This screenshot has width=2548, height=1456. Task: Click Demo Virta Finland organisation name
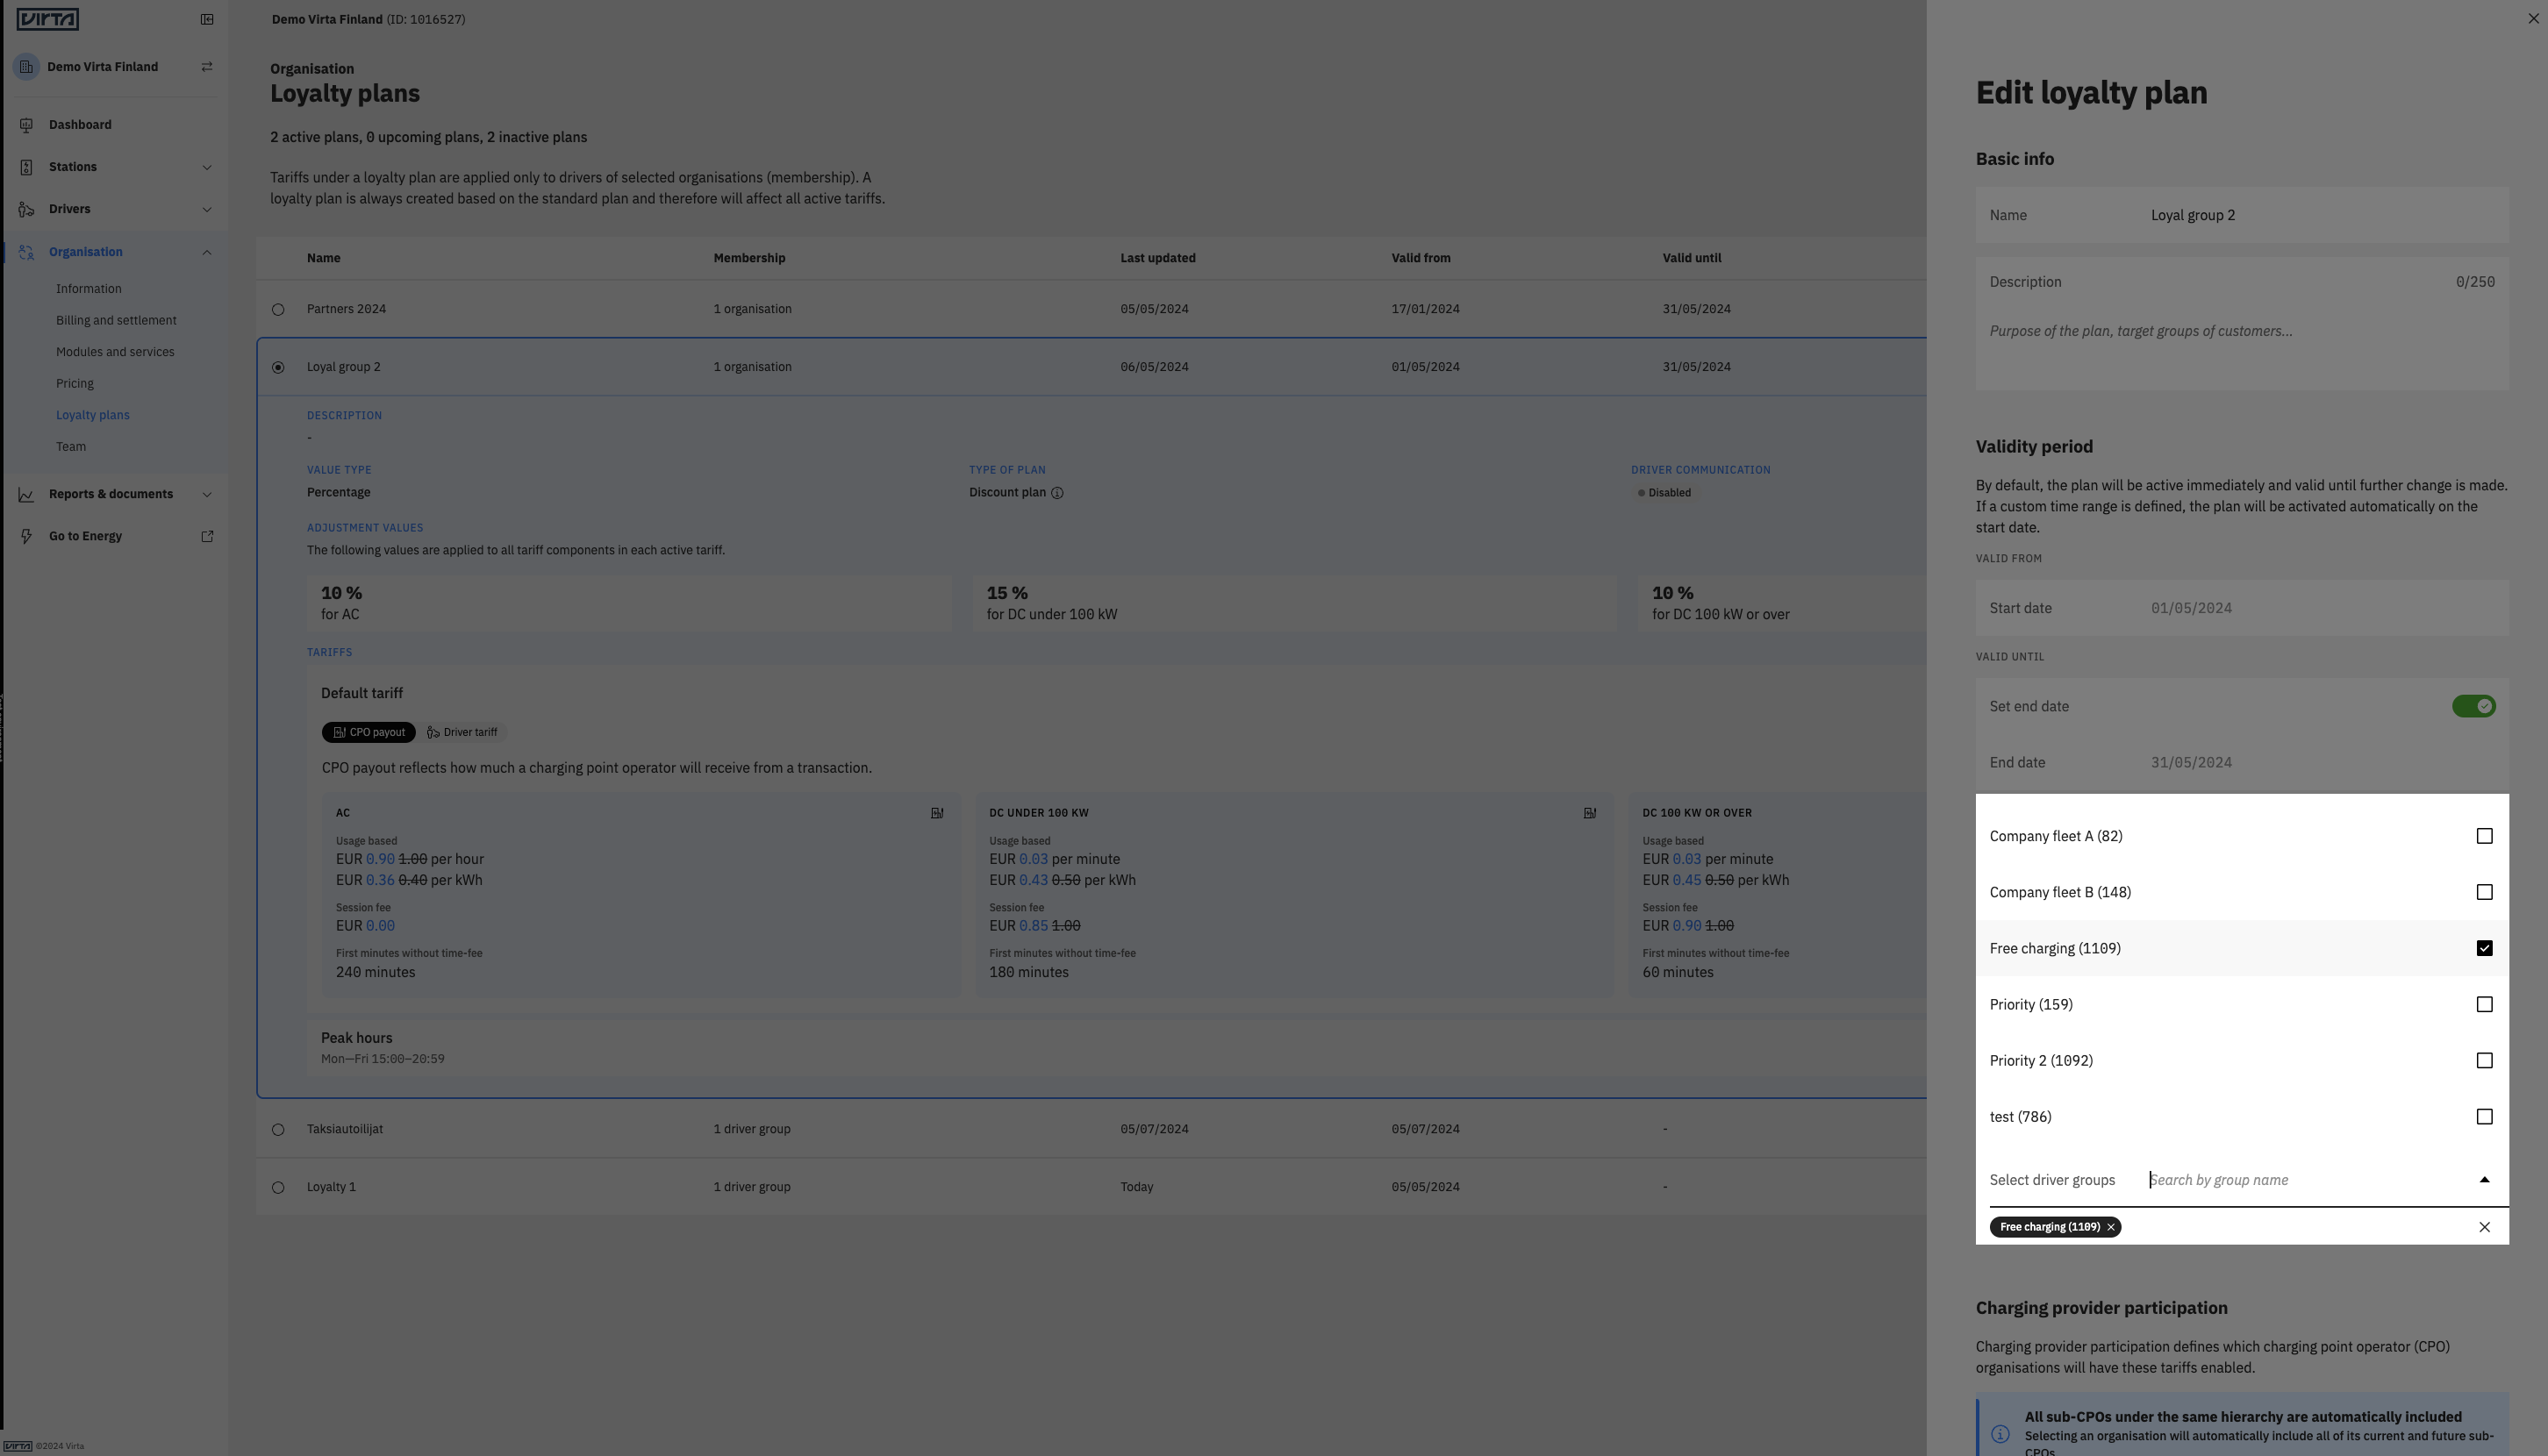pos(102,67)
